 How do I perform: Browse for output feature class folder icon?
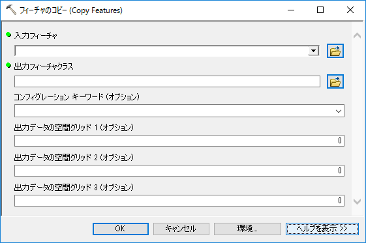pyautogui.click(x=335, y=81)
